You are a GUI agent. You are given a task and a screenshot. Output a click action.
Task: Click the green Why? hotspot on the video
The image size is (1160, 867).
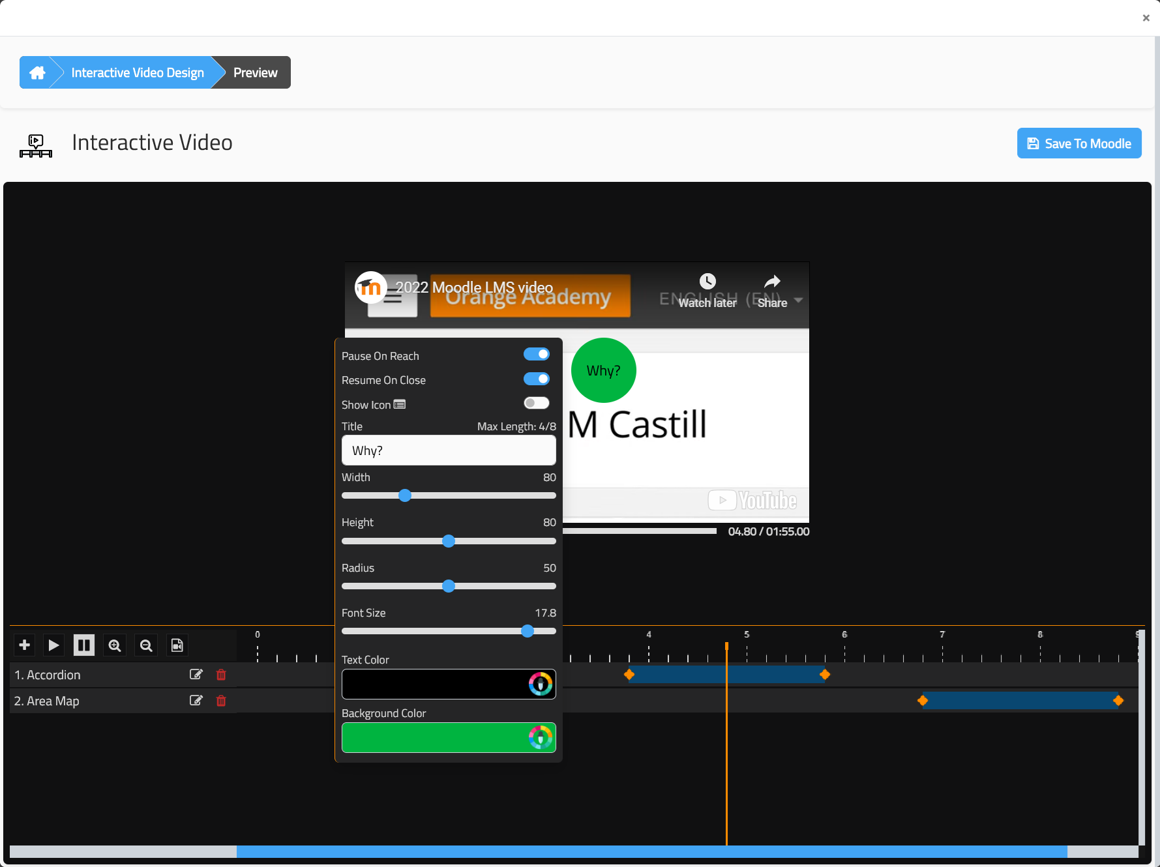pos(603,370)
